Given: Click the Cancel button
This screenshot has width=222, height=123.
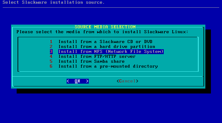Looking at the screenshot, I should [x=127, y=81].
